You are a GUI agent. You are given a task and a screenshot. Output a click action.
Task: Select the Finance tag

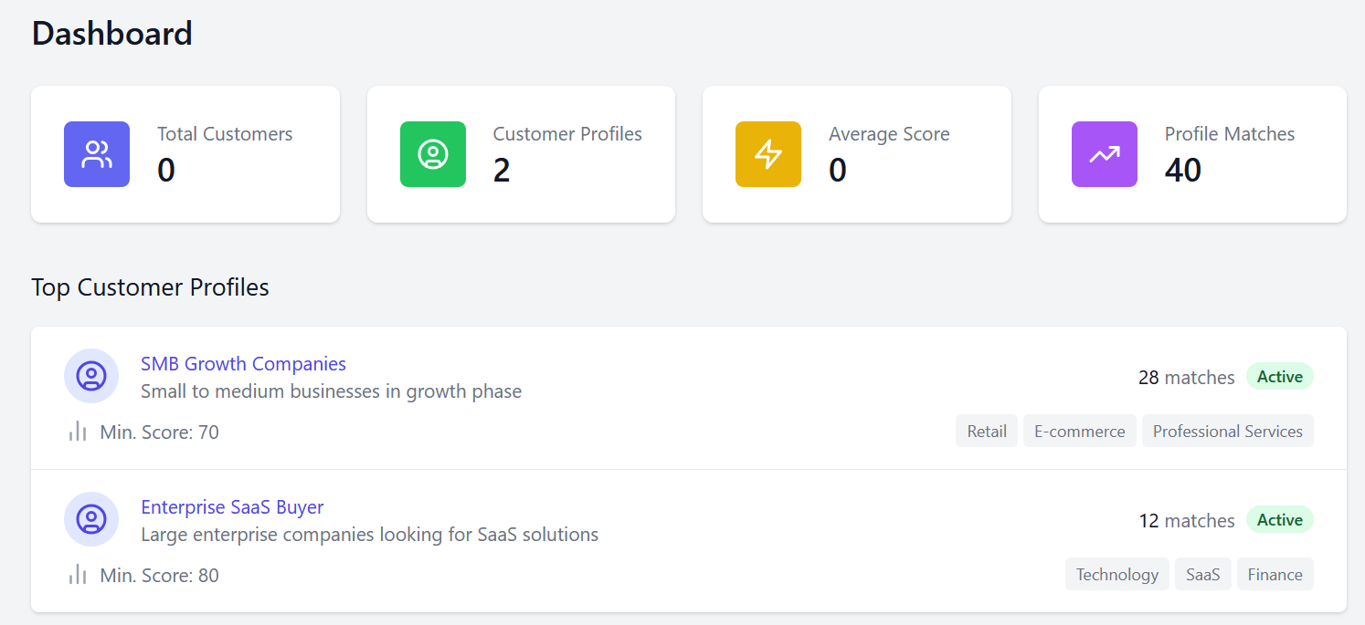click(1275, 575)
